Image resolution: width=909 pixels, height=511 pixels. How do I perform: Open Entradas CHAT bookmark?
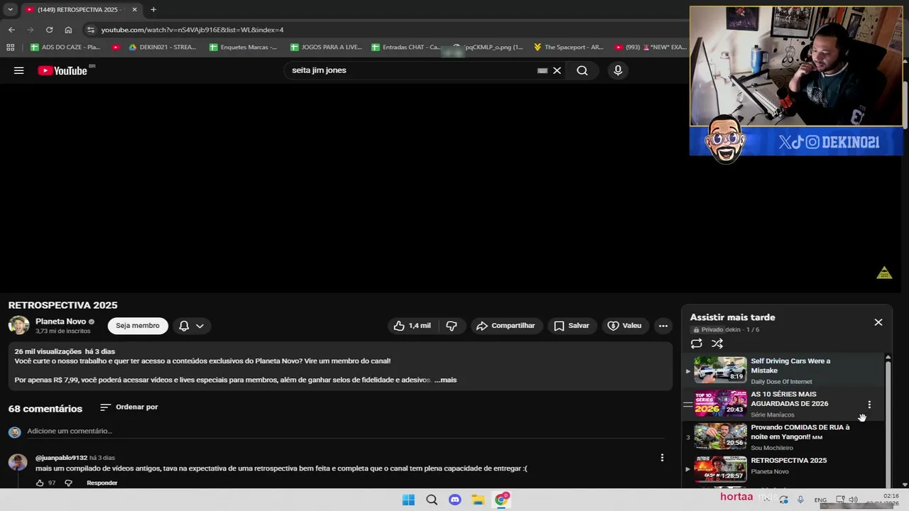coord(406,48)
